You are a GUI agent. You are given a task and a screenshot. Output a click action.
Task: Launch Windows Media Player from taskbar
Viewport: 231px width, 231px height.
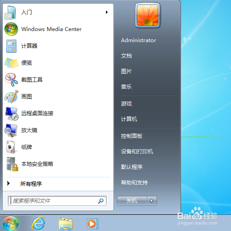pyautogui.click(x=93, y=224)
